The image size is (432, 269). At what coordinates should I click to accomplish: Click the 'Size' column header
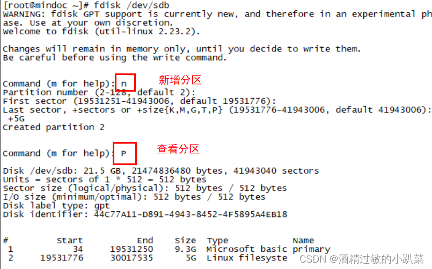(185, 241)
